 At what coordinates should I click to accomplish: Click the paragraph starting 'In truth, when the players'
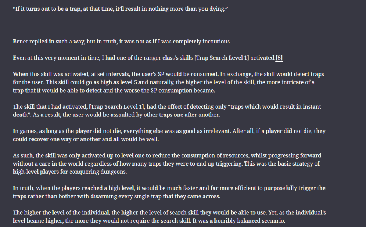[x=169, y=192]
